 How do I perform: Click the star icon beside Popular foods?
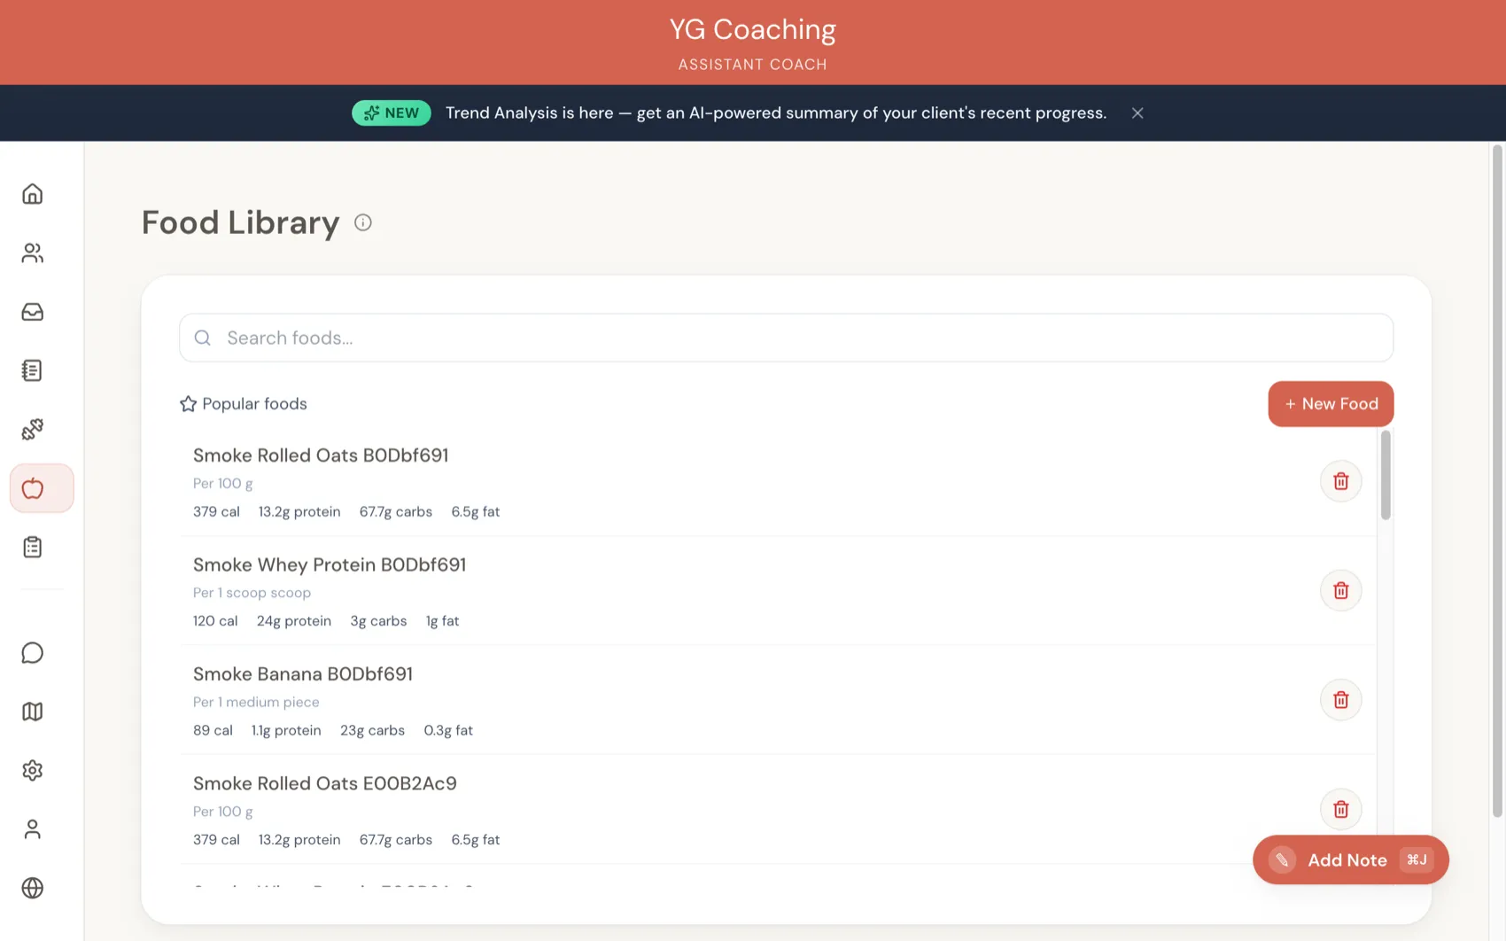point(188,404)
